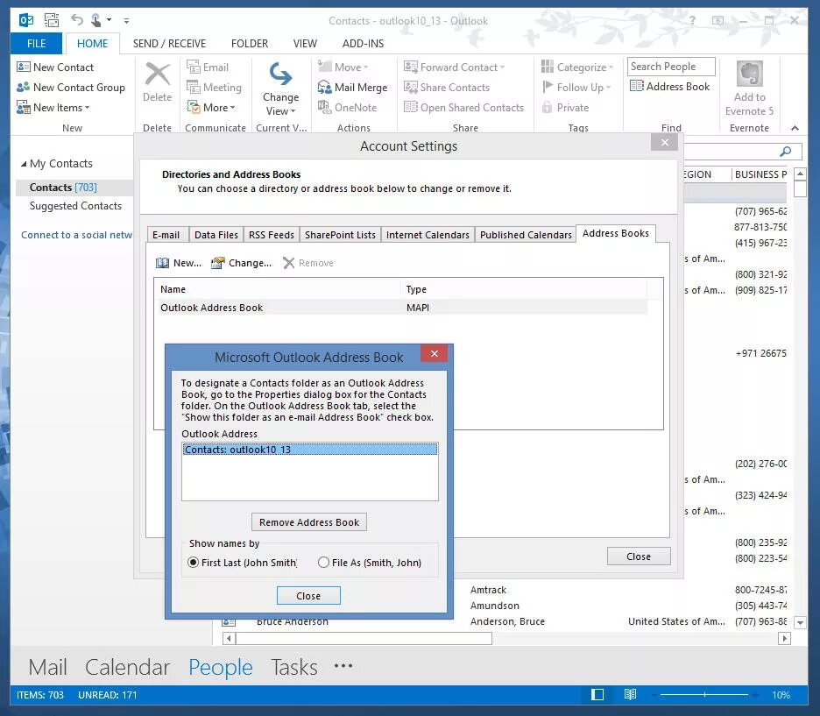Screen dimensions: 820x716
Task: Switch to the FOLDER ribbon tab
Action: pyautogui.click(x=250, y=44)
